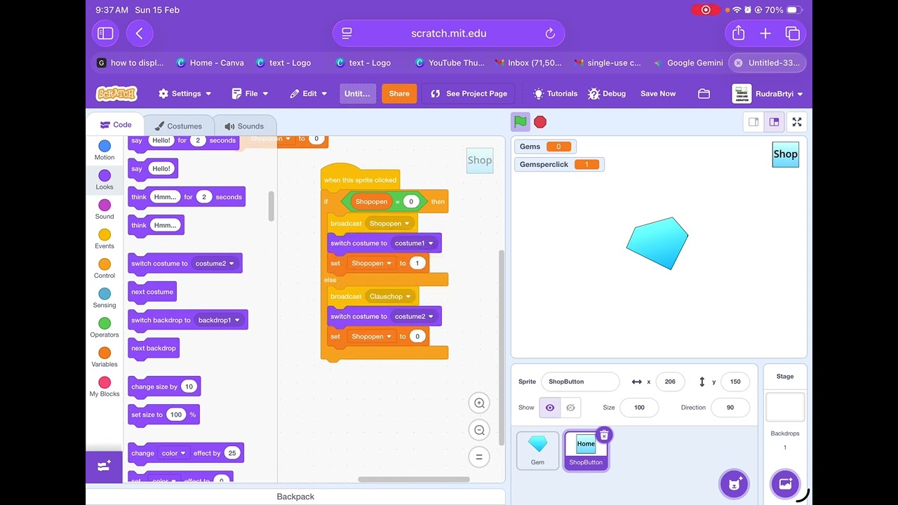Select the Gem sprite thumbnail
Viewport: 898px width, 505px height.
tap(537, 450)
